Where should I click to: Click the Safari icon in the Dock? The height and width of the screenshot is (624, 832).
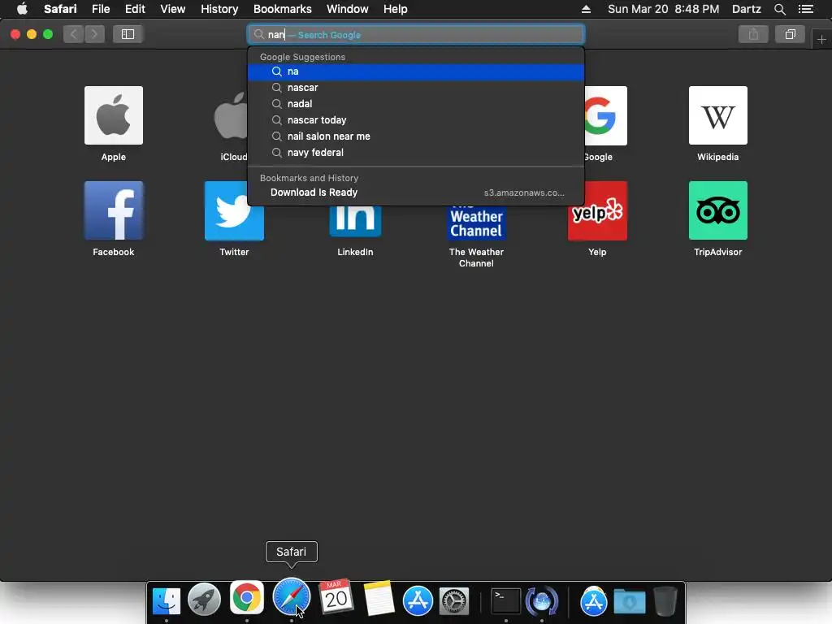(292, 596)
